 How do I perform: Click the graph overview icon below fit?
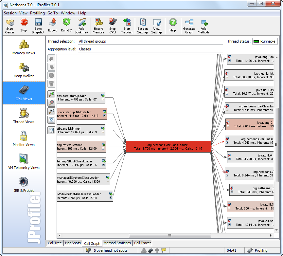(51, 130)
